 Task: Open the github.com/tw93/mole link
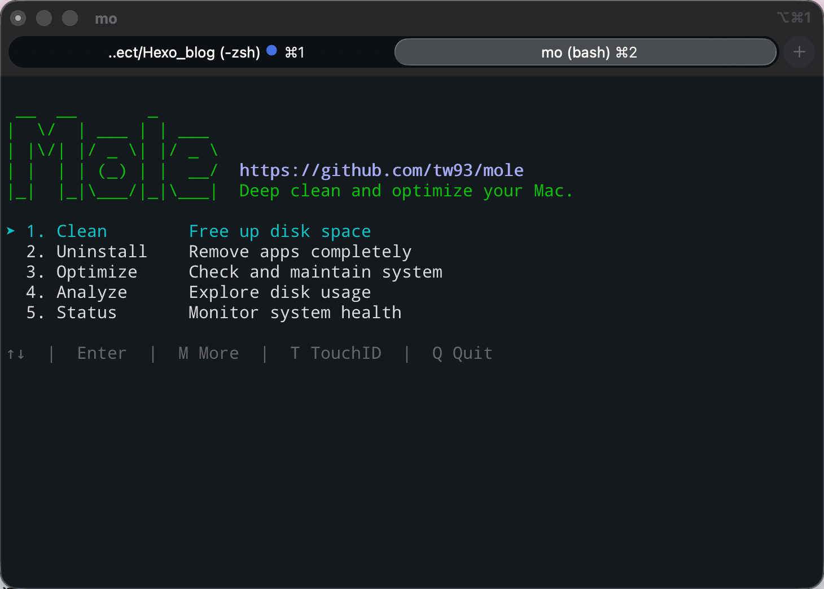click(x=381, y=170)
